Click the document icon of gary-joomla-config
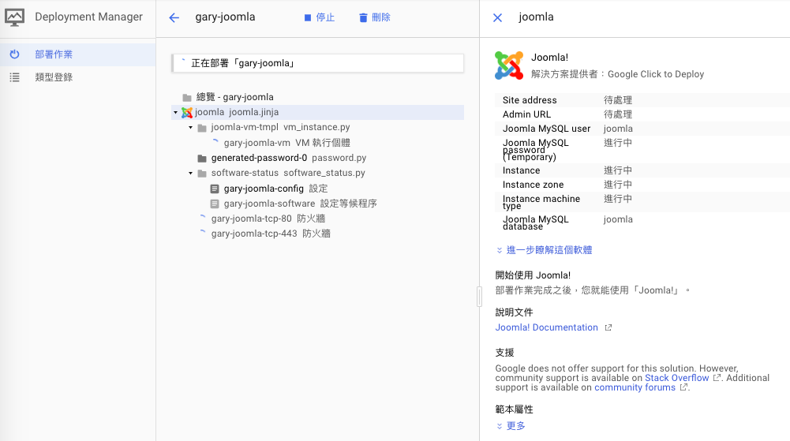The width and height of the screenshot is (790, 441). pyautogui.click(x=215, y=189)
